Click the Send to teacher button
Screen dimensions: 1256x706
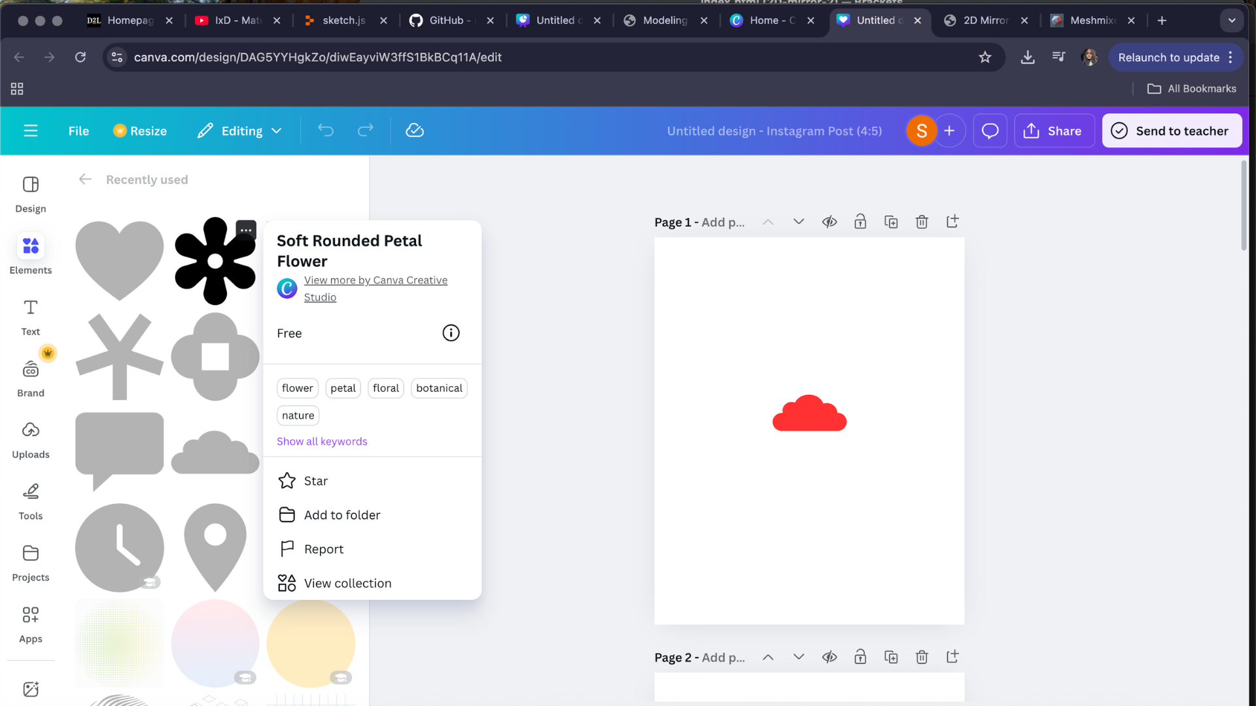(1172, 131)
